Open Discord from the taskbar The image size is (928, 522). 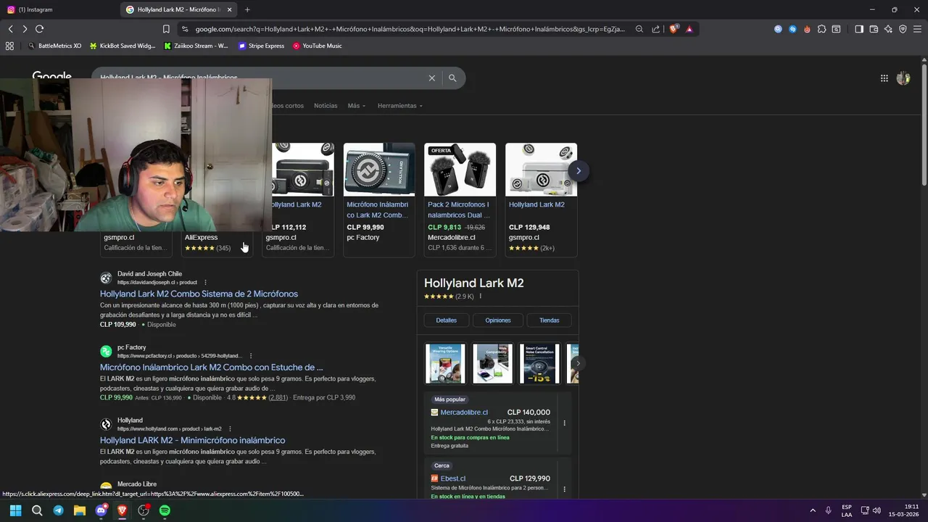tap(101, 510)
